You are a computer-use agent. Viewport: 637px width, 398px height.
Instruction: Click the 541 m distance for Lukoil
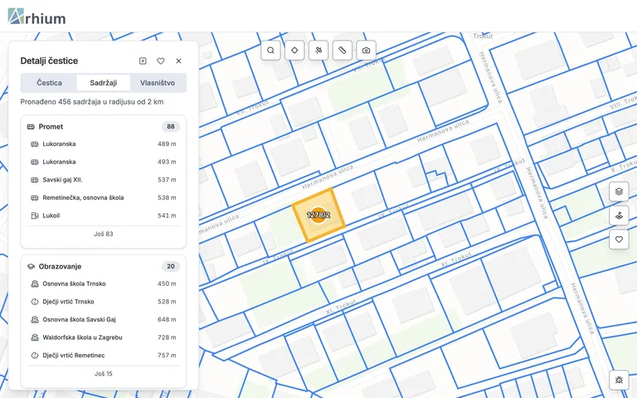[x=167, y=216]
